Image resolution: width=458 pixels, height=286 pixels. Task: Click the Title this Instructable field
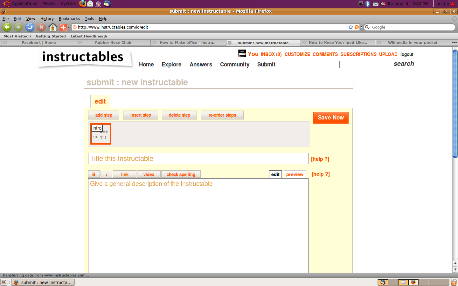[198, 159]
